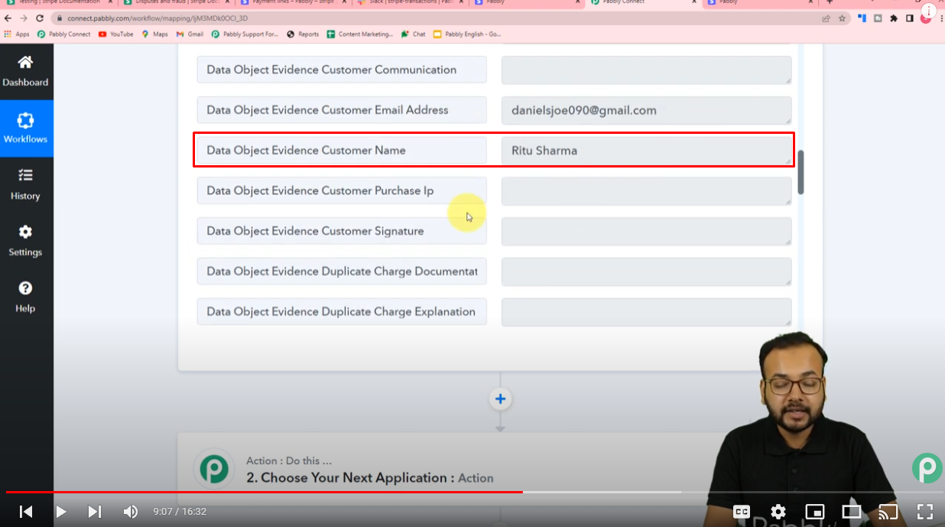Open the Pabbly Connect bookmark
Viewport: 945px width, 527px height.
(x=63, y=34)
